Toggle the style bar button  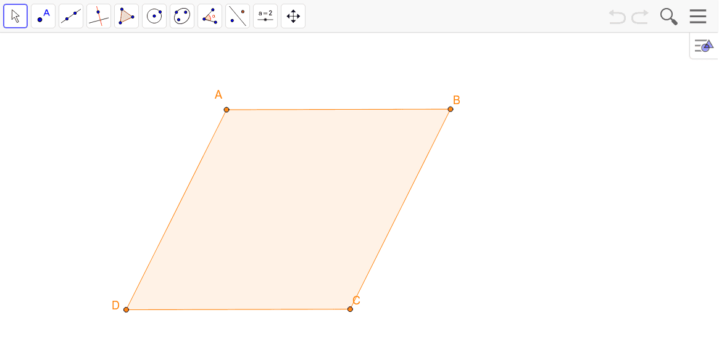tap(704, 46)
